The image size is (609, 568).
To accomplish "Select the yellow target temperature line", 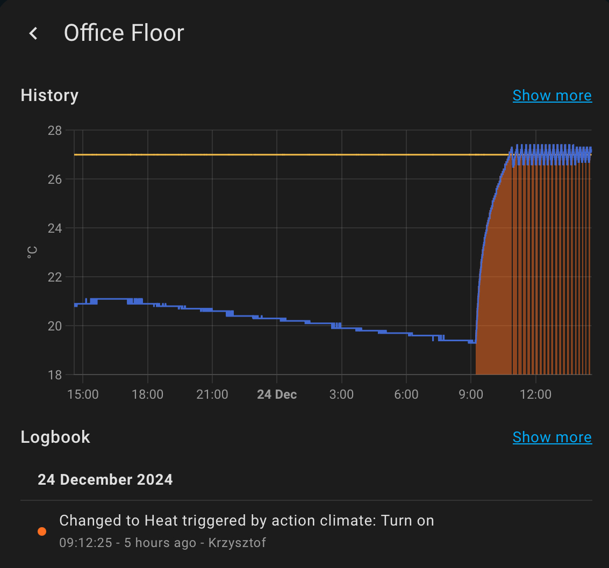I will point(291,155).
